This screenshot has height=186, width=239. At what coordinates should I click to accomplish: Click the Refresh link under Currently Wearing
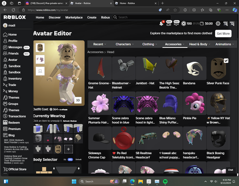[66, 121]
